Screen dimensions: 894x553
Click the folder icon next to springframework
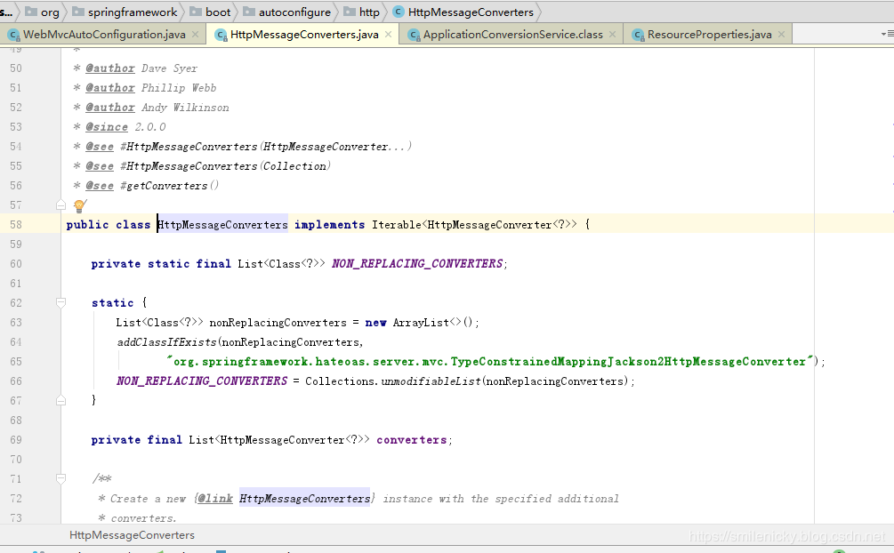pos(77,12)
